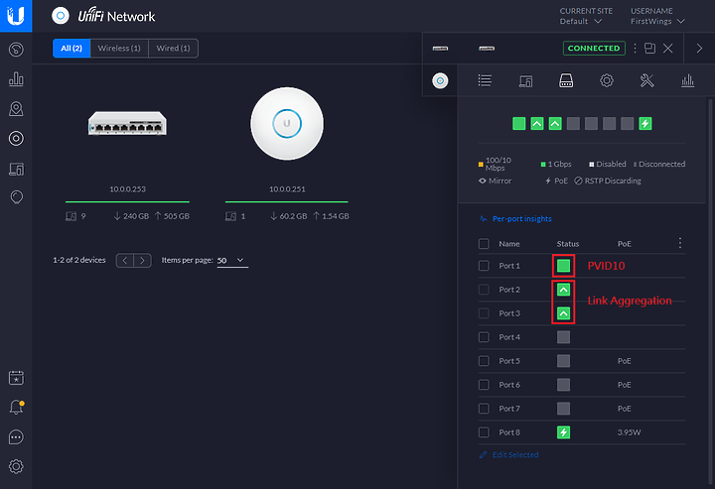Viewport: 715px width, 489px height.
Task: Open the Current Site Default dropdown
Action: pyautogui.click(x=581, y=21)
